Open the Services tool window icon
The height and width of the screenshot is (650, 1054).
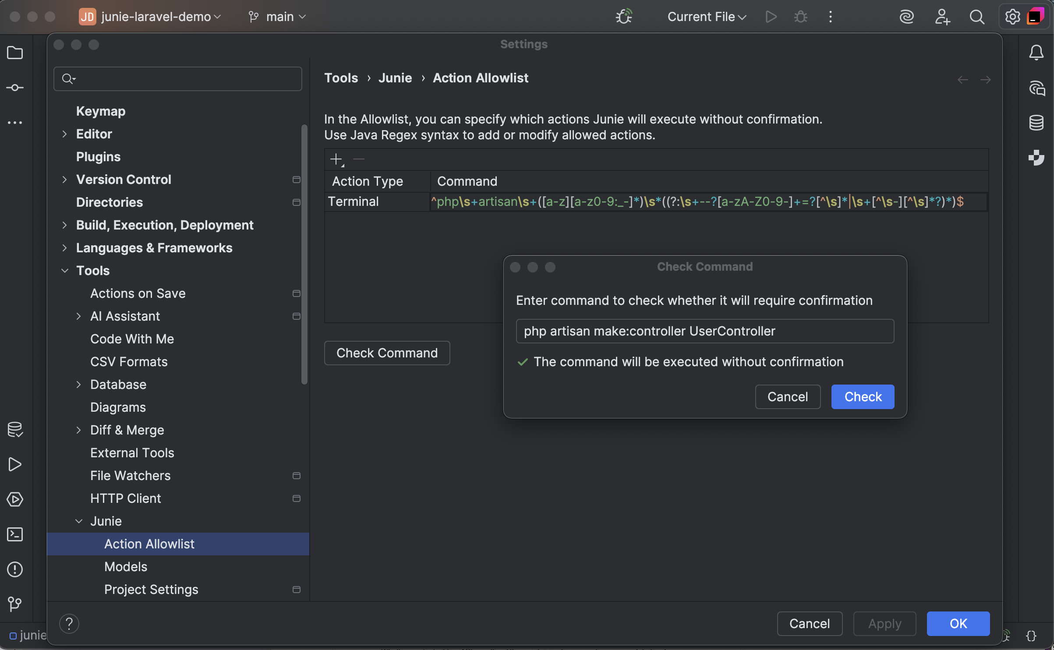(x=15, y=499)
